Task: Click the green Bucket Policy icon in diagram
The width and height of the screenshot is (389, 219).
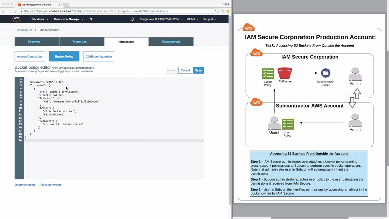Action: click(x=268, y=74)
